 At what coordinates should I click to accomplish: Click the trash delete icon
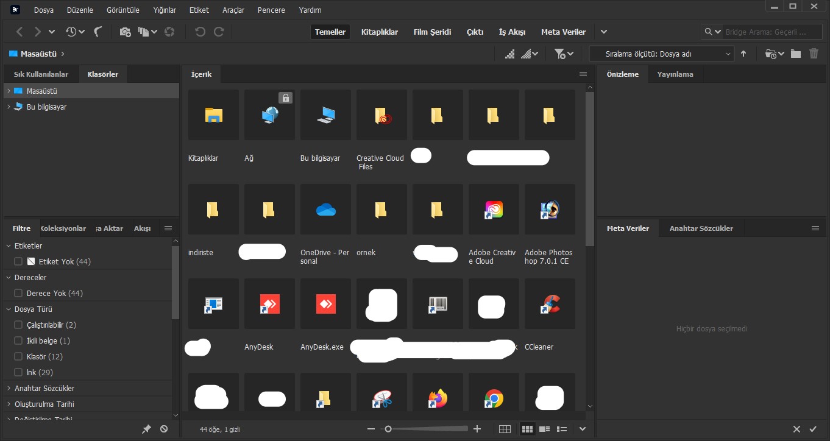(814, 54)
